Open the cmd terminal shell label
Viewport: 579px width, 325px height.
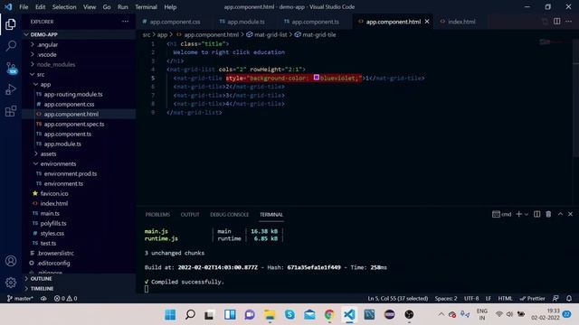[502, 214]
